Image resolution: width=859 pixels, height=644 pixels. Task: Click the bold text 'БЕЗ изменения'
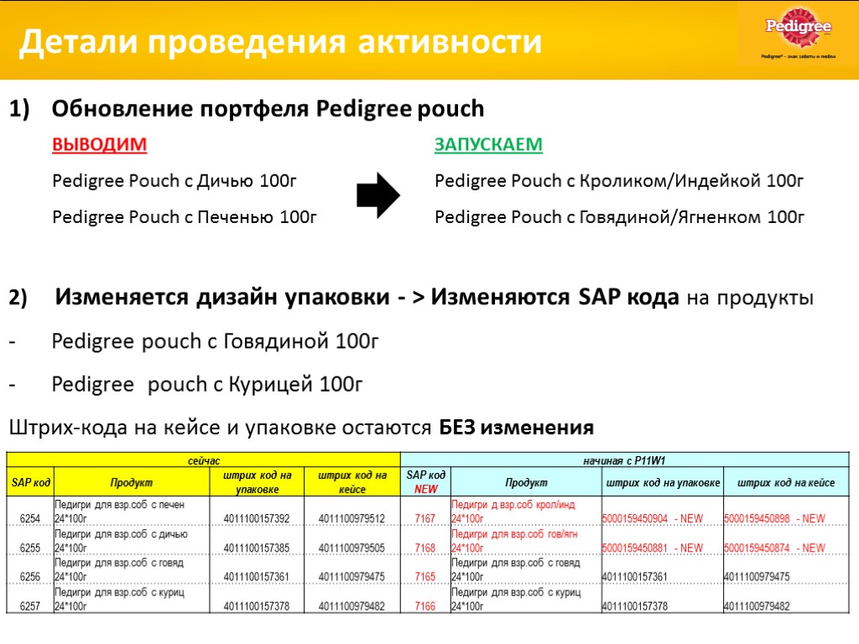(x=516, y=427)
